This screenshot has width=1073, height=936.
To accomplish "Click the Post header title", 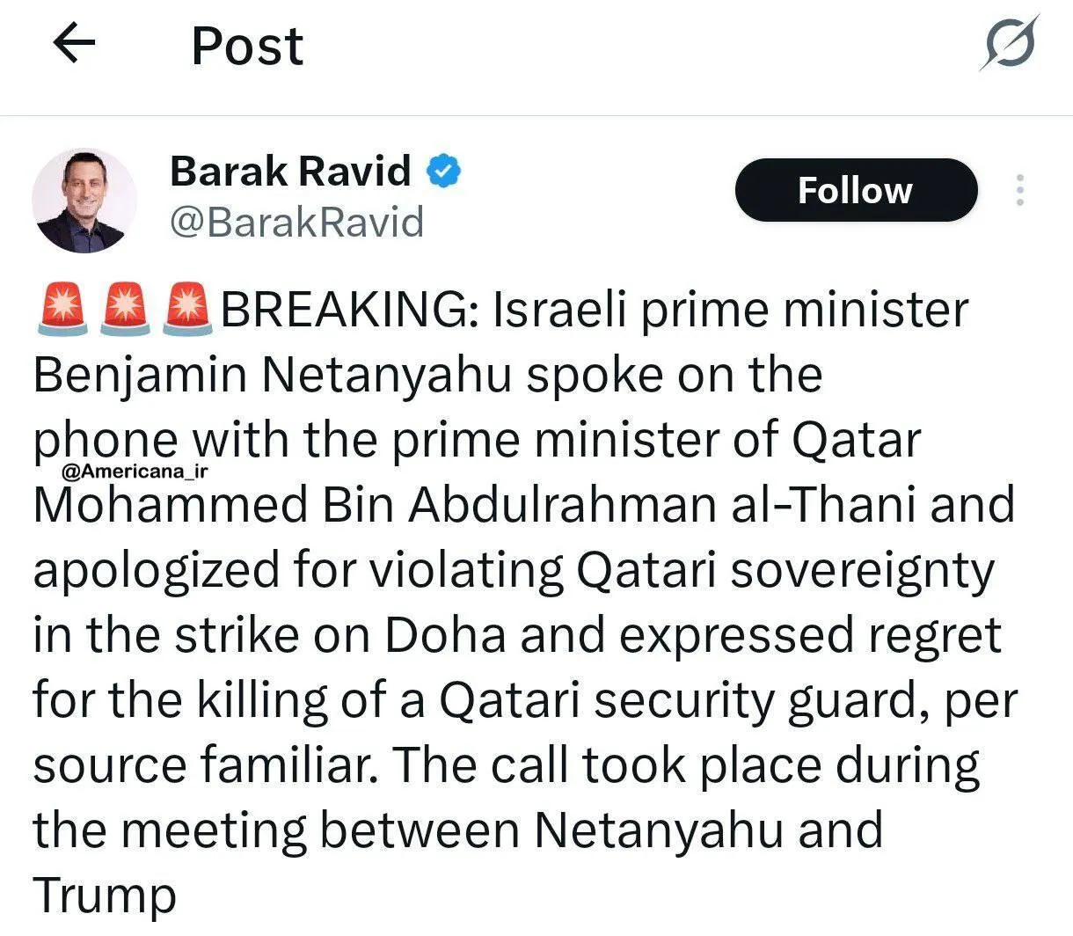I will (x=247, y=46).
